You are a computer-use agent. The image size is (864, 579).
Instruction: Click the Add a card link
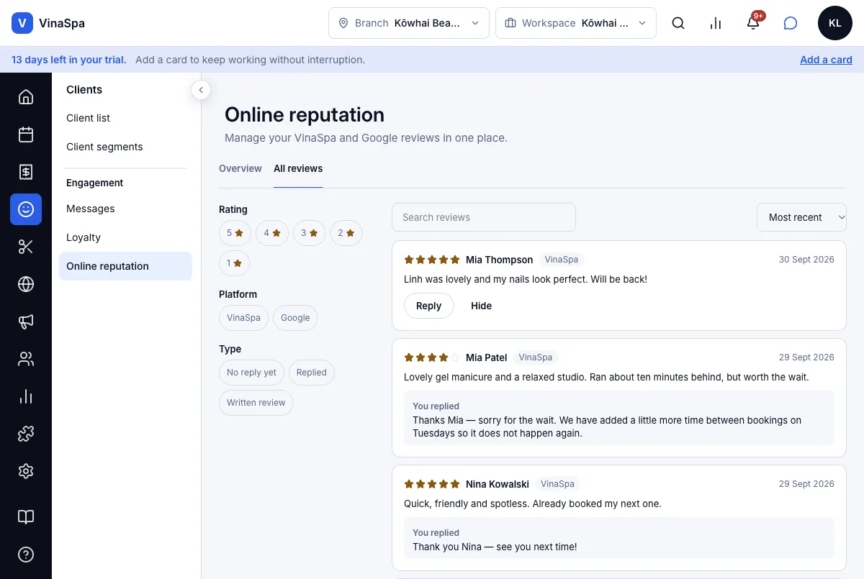826,60
